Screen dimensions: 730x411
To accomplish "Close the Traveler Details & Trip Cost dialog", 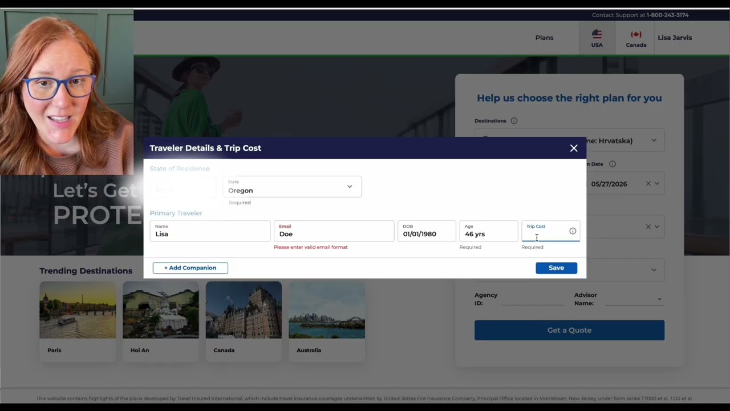I will 574,148.
